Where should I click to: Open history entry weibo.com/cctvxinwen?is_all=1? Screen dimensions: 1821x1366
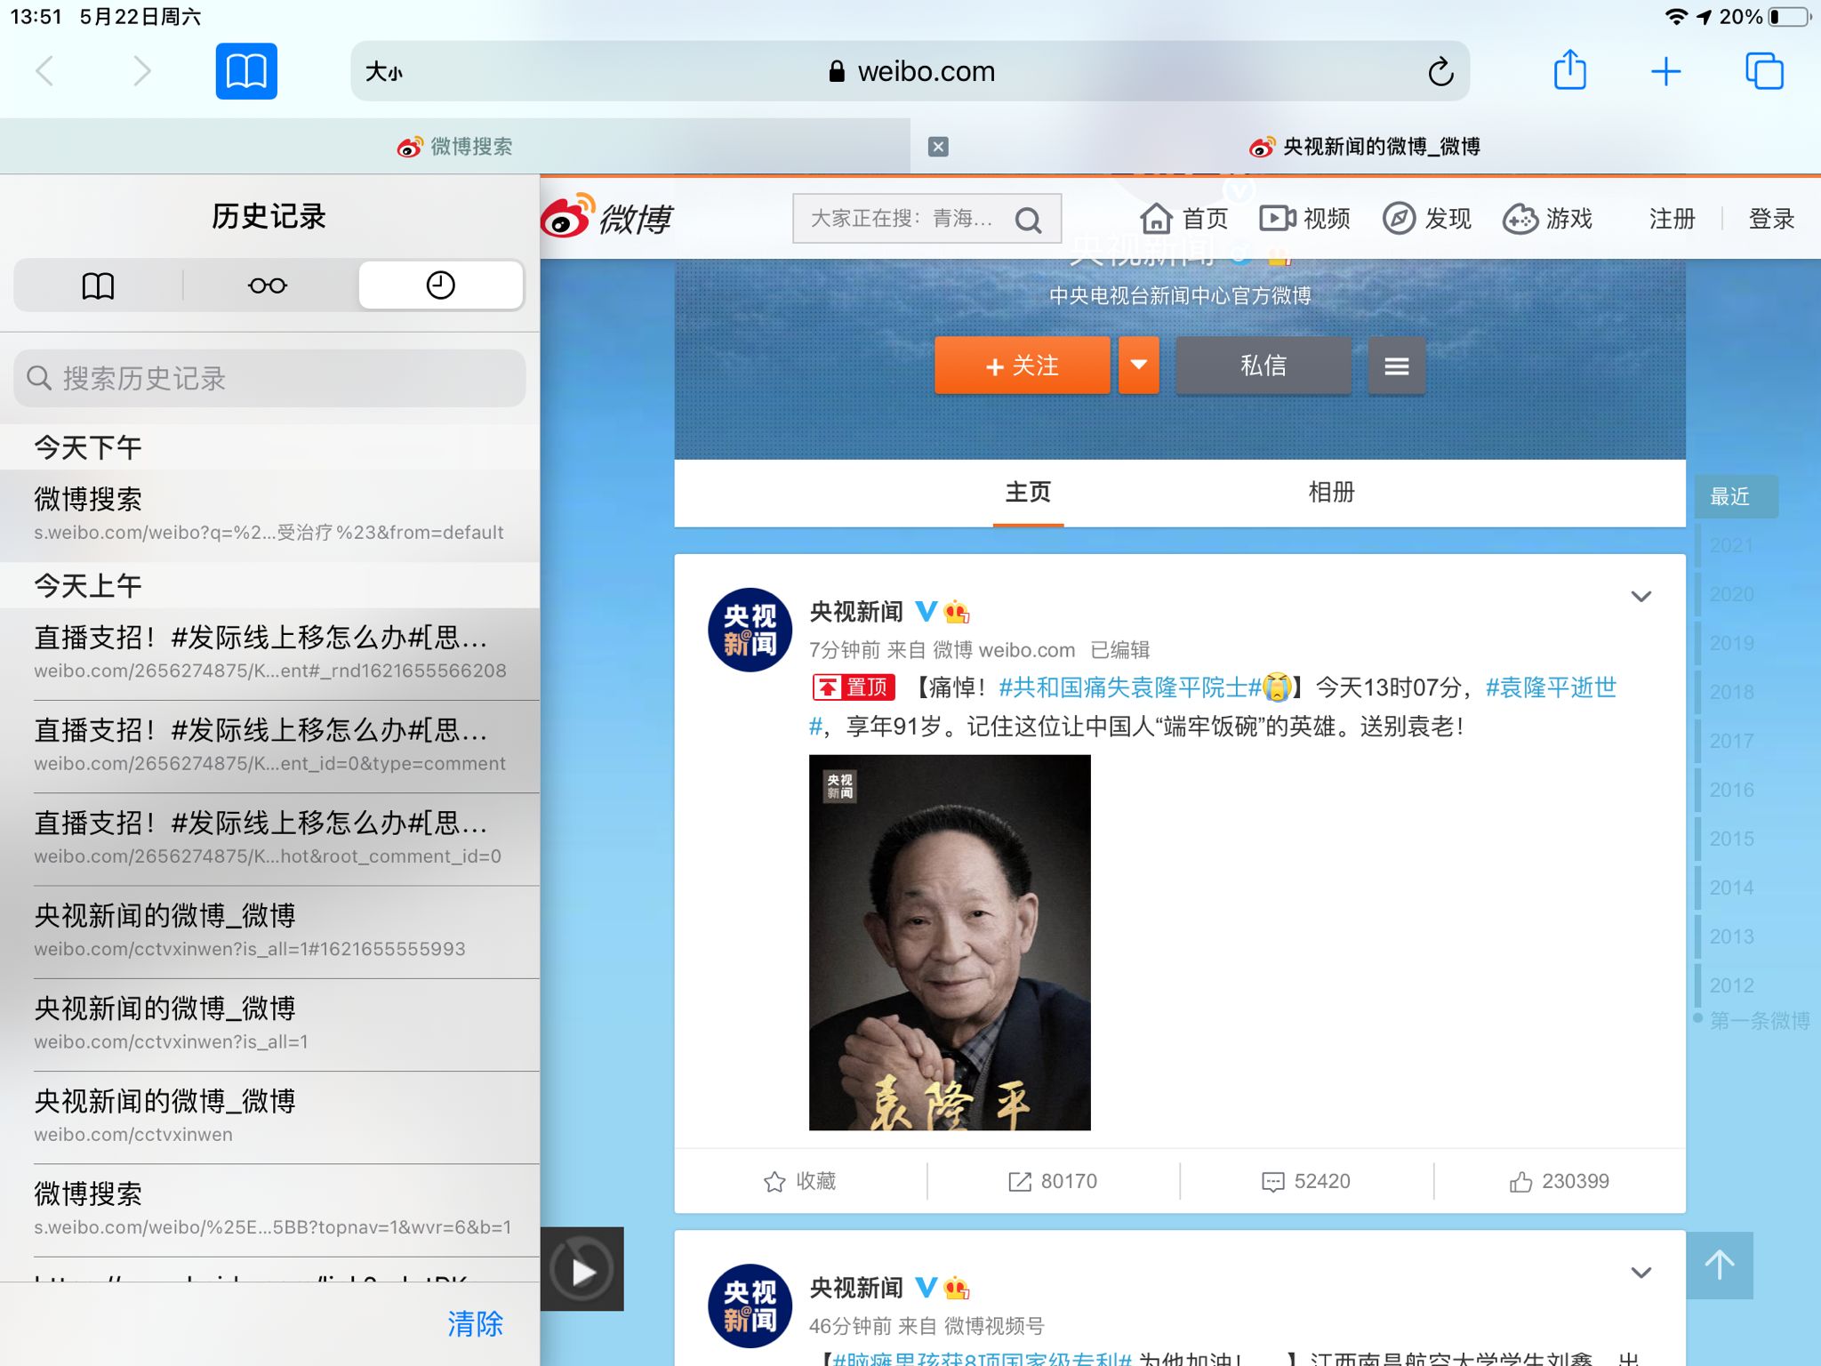pos(269,1024)
